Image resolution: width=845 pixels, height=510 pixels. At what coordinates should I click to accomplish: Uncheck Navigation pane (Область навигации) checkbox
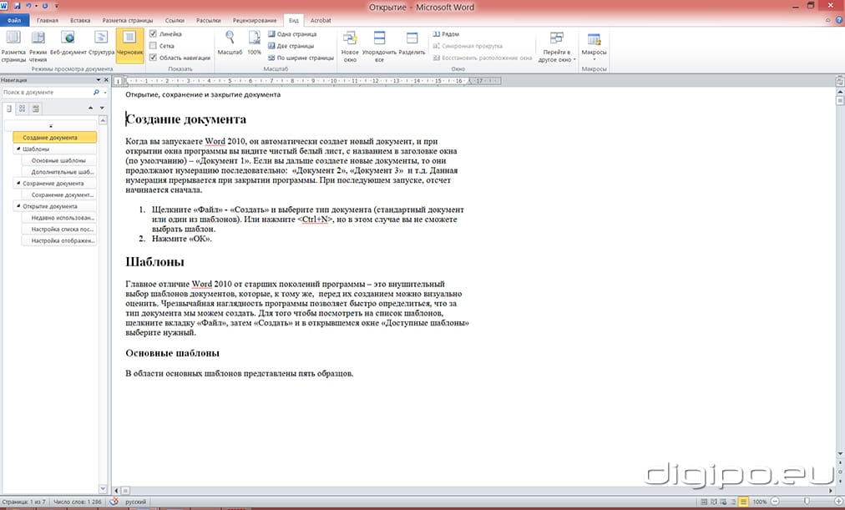point(153,58)
